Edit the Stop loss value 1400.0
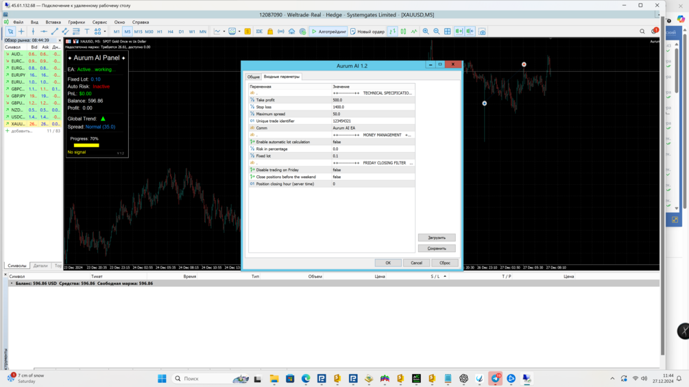Viewport: 689px width, 387px height. (x=373, y=107)
